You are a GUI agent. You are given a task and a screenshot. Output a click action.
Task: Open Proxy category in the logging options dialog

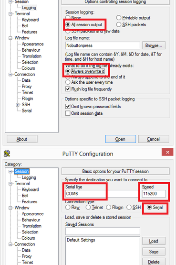[x=27, y=87]
